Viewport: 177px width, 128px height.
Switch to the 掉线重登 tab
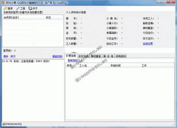(96, 56)
